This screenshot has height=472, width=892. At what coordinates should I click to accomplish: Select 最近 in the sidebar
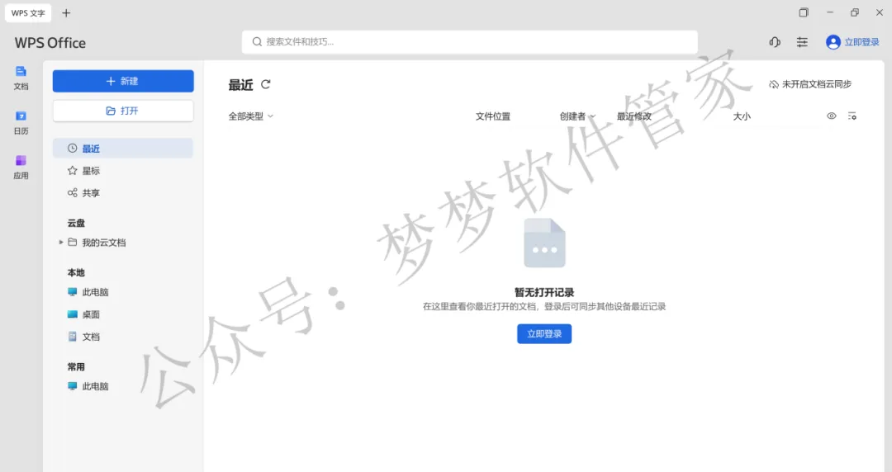123,149
